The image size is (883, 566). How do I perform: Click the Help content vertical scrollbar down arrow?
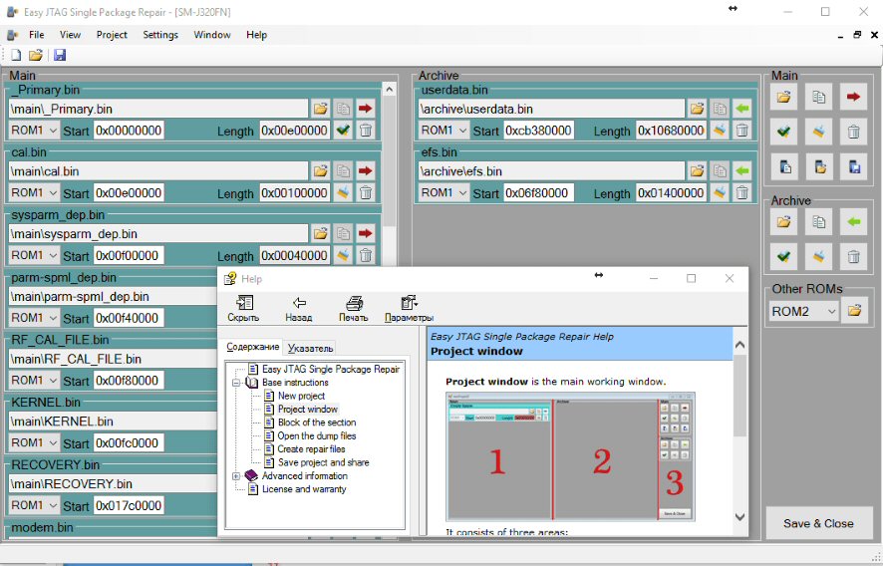739,517
